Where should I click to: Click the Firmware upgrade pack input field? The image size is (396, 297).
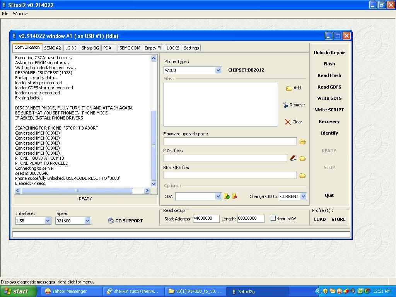pyautogui.click(x=230, y=142)
